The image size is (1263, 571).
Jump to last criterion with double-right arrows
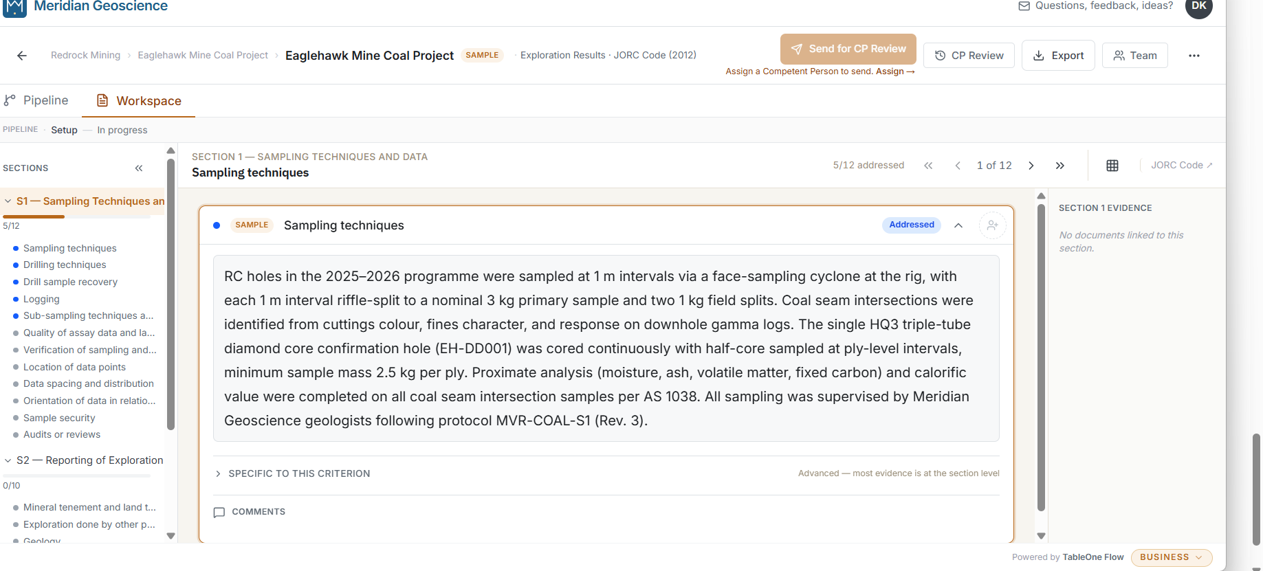(x=1060, y=166)
